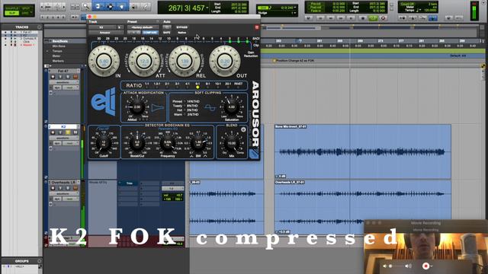
Task: Click the K2 track name
Action: pos(63,127)
